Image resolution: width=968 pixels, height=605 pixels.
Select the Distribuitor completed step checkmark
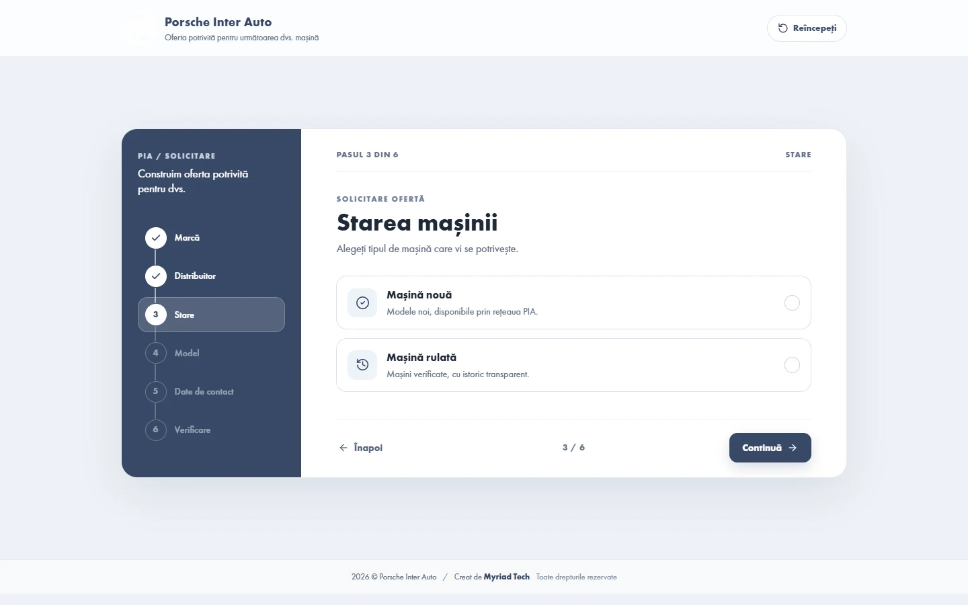tap(156, 276)
